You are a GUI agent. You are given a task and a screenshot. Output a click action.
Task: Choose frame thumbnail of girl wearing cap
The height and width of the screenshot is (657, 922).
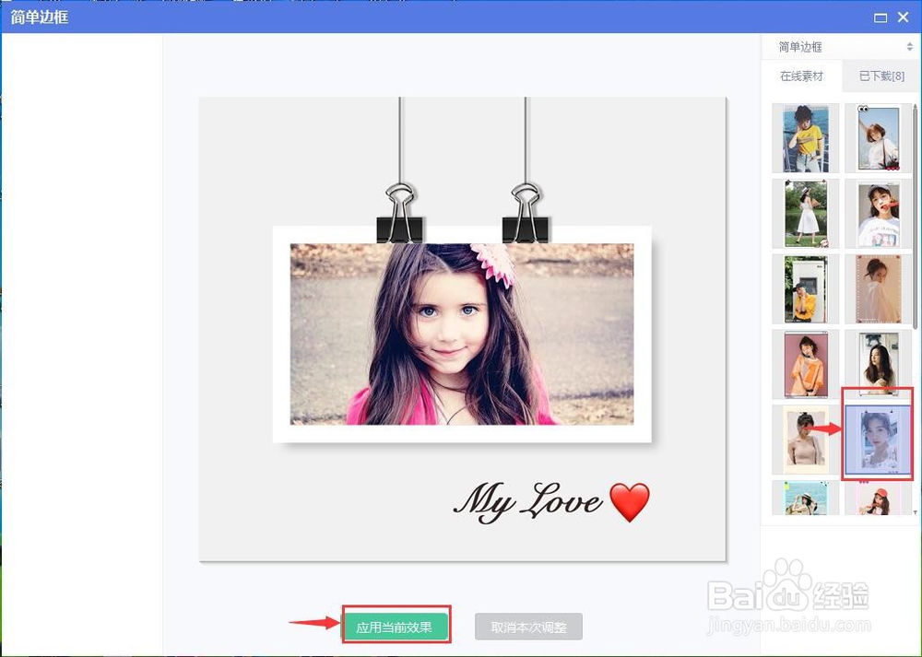(879, 214)
